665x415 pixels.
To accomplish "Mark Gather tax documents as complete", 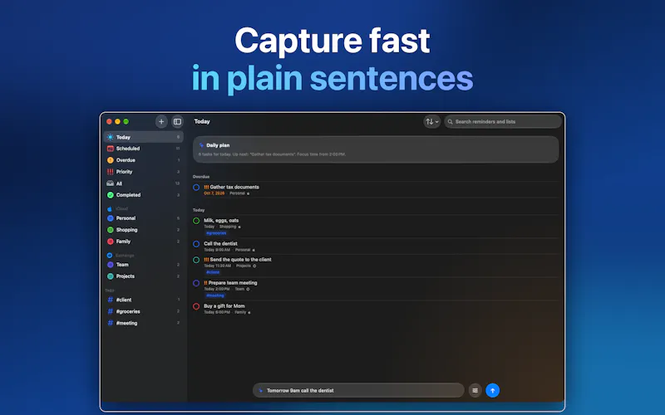I will point(196,188).
